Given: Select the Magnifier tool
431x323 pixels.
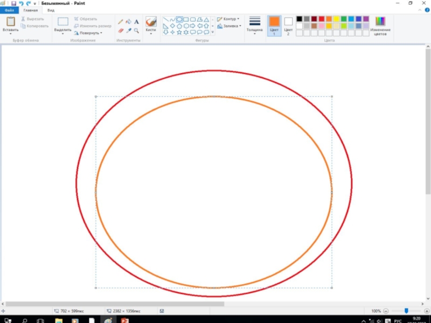Looking at the screenshot, I should (x=136, y=31).
